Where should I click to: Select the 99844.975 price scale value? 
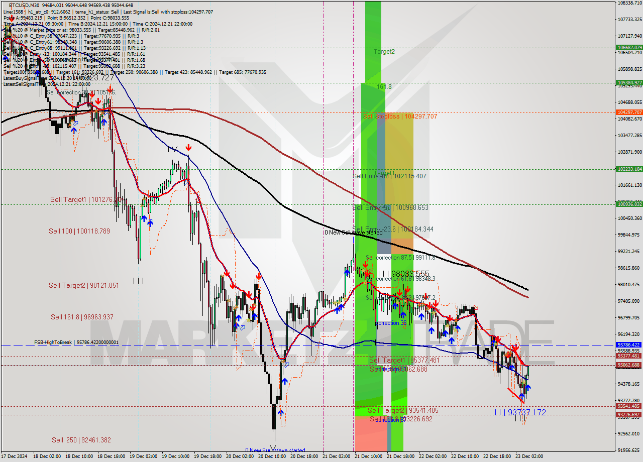point(629,235)
